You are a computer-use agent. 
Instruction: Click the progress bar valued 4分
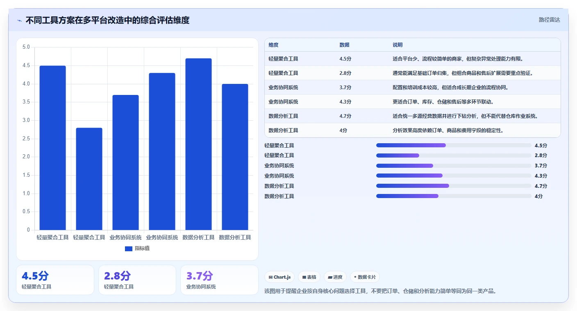coord(454,196)
